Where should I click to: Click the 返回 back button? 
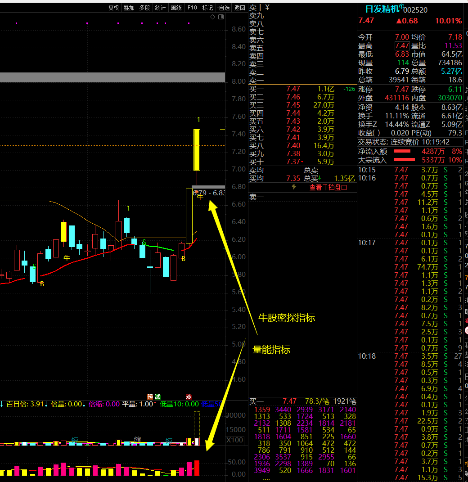pyautogui.click(x=240, y=8)
